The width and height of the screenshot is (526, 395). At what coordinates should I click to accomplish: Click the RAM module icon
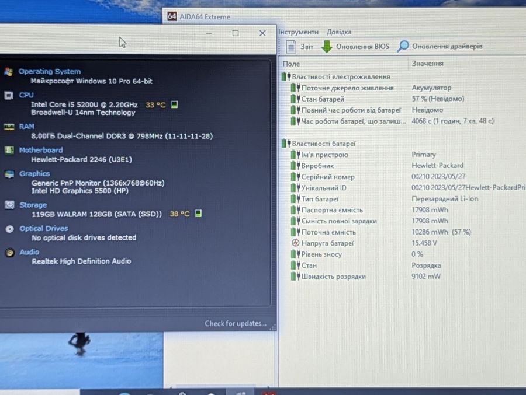pyautogui.click(x=9, y=127)
